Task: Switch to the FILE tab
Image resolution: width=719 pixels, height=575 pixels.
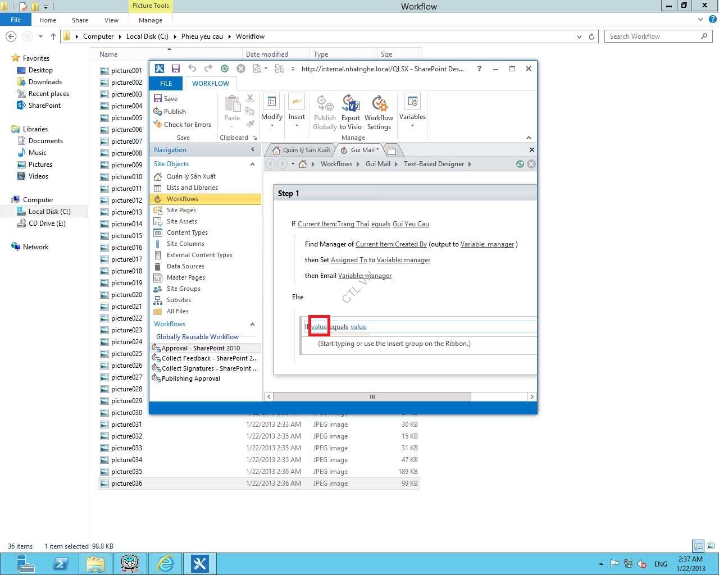Action: click(x=166, y=84)
